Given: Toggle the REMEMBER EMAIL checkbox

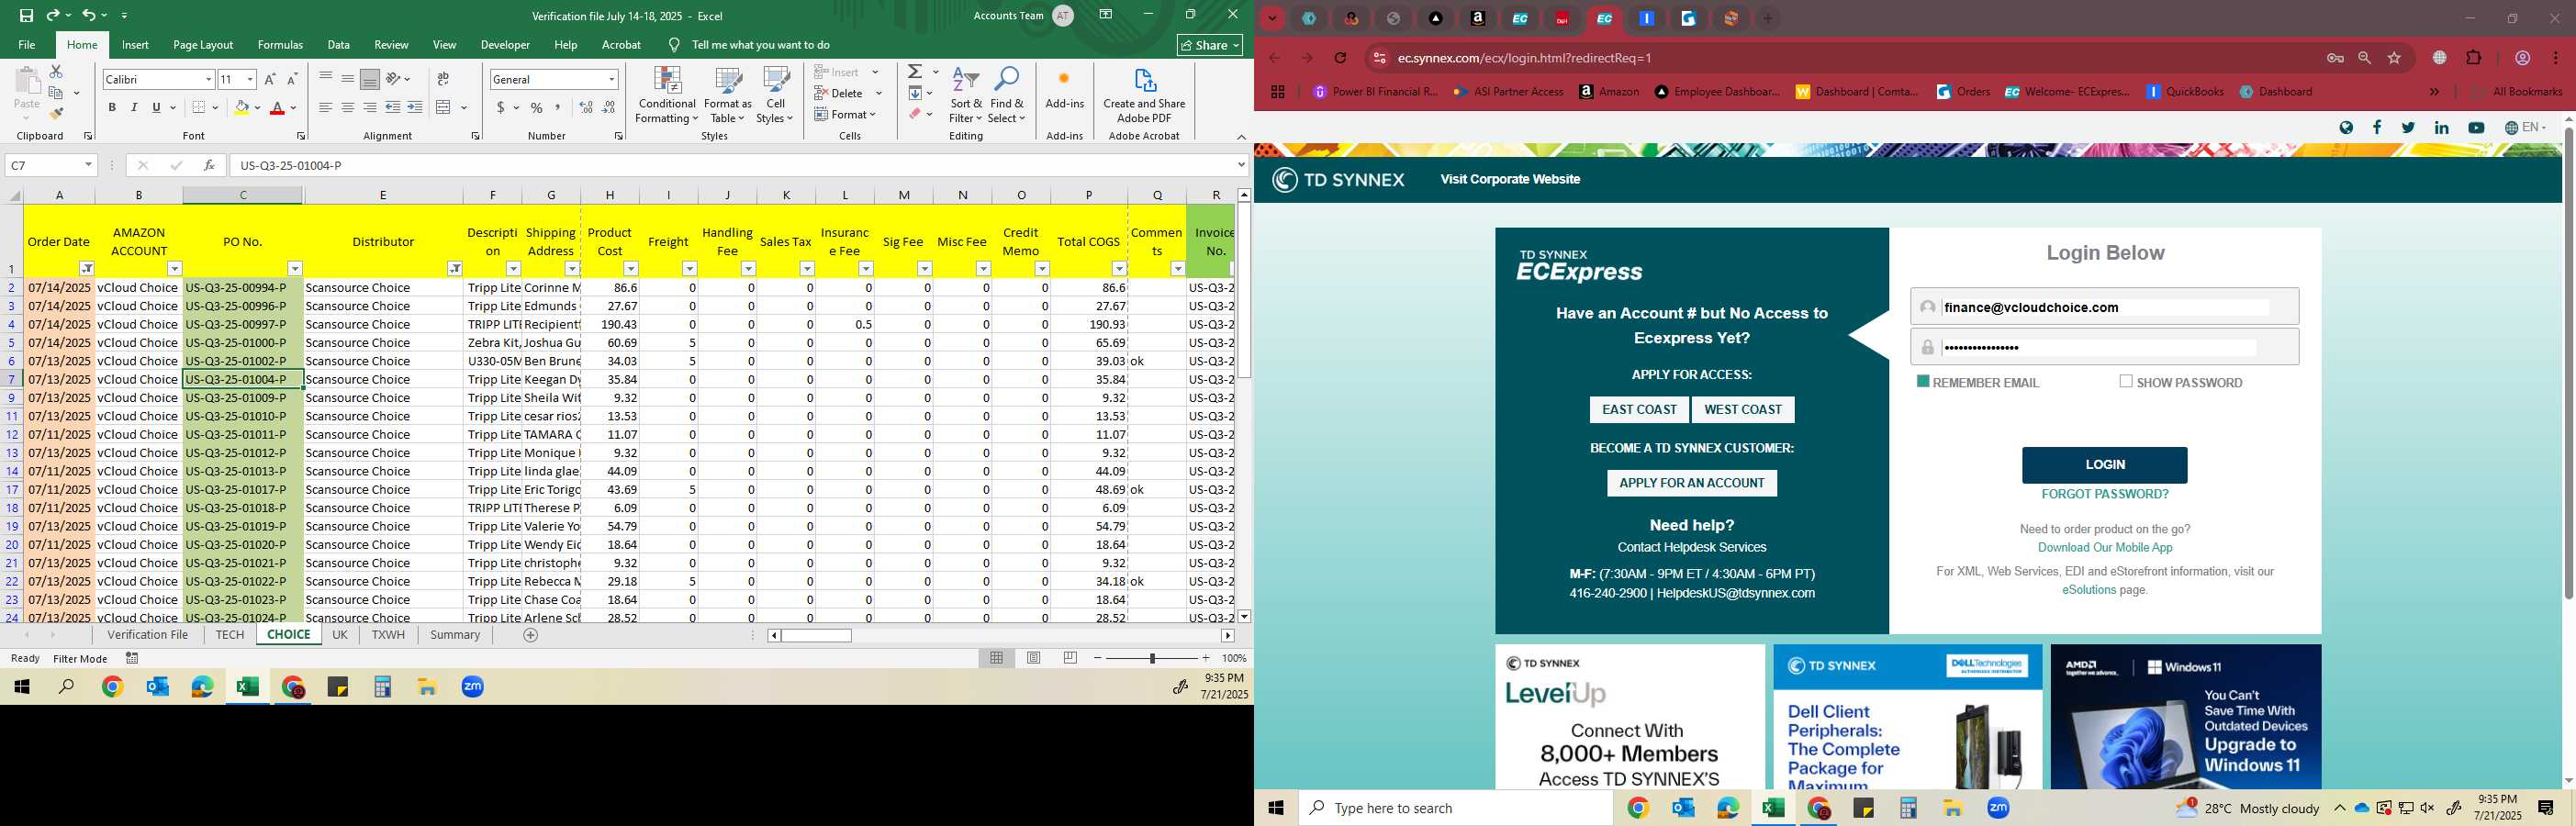Looking at the screenshot, I should 1922,381.
